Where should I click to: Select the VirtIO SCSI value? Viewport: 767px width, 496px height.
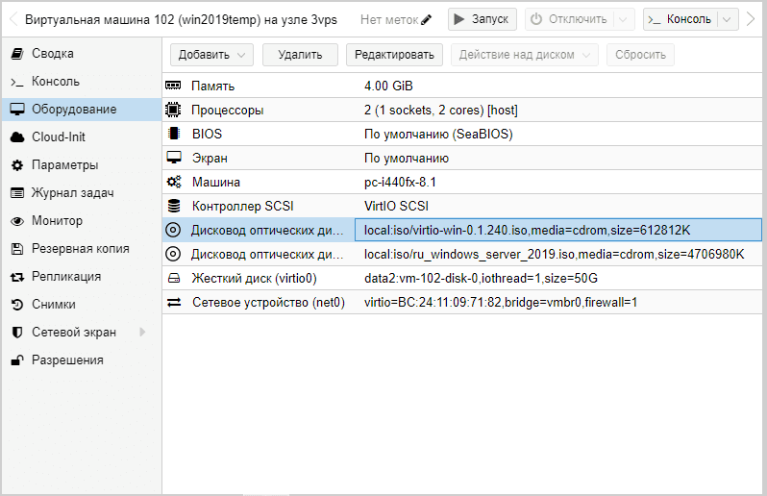pos(396,206)
